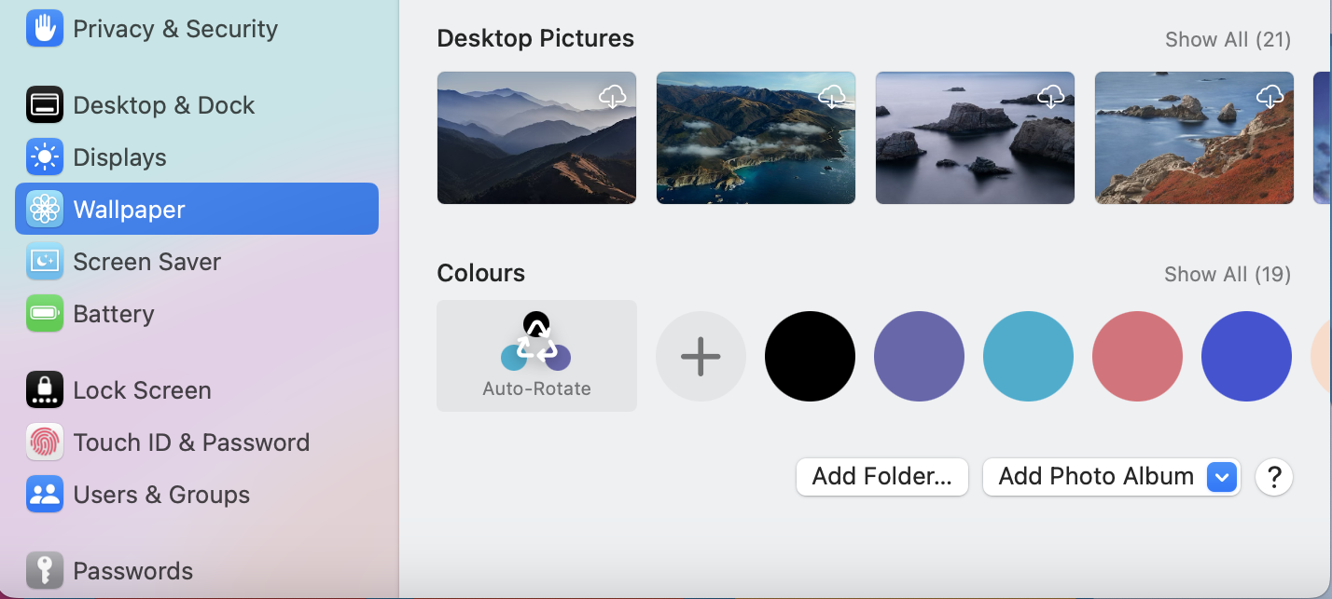1332x599 pixels.
Task: Click the Passwords key icon
Action: (x=45, y=570)
